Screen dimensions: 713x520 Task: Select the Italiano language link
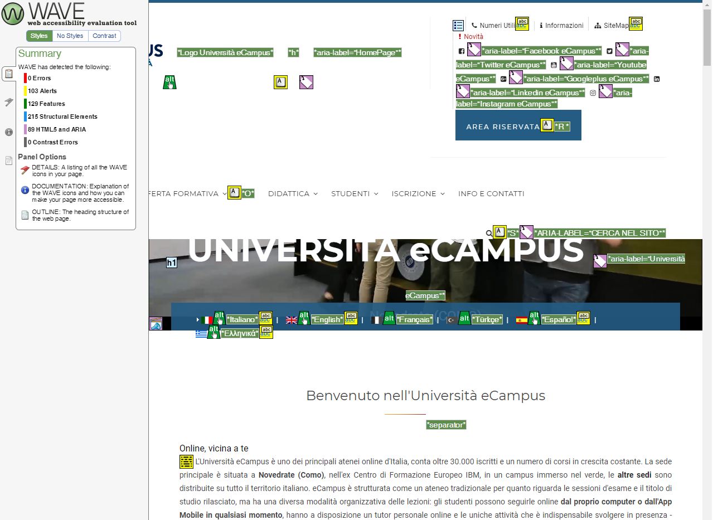(x=242, y=319)
